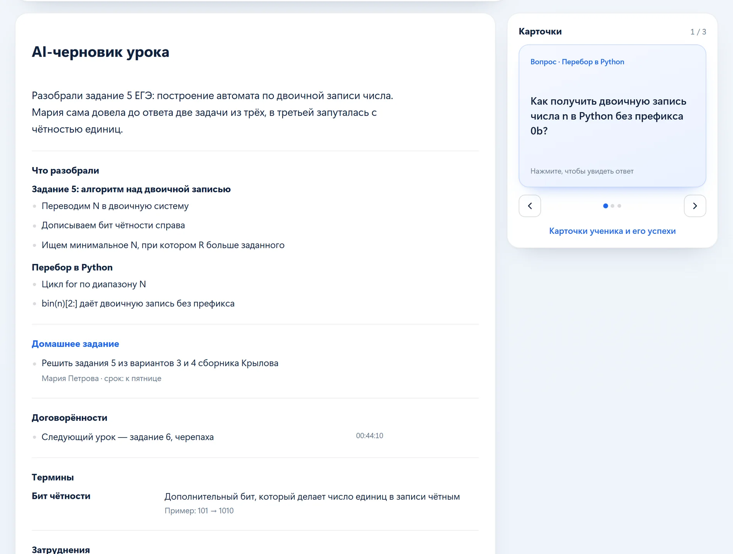Jump to the third carousel dot

click(619, 206)
